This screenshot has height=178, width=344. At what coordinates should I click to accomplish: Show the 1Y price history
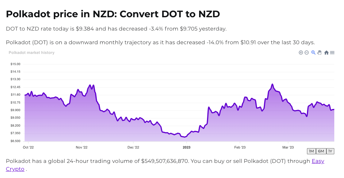(x=330, y=151)
